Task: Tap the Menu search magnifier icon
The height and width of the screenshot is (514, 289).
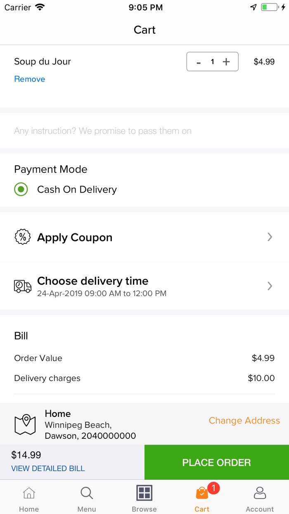Action: (87, 493)
